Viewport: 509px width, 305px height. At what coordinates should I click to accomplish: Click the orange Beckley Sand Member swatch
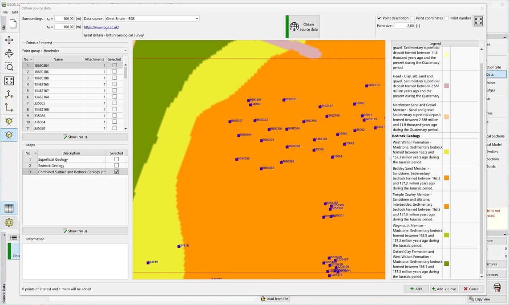pyautogui.click(x=446, y=178)
